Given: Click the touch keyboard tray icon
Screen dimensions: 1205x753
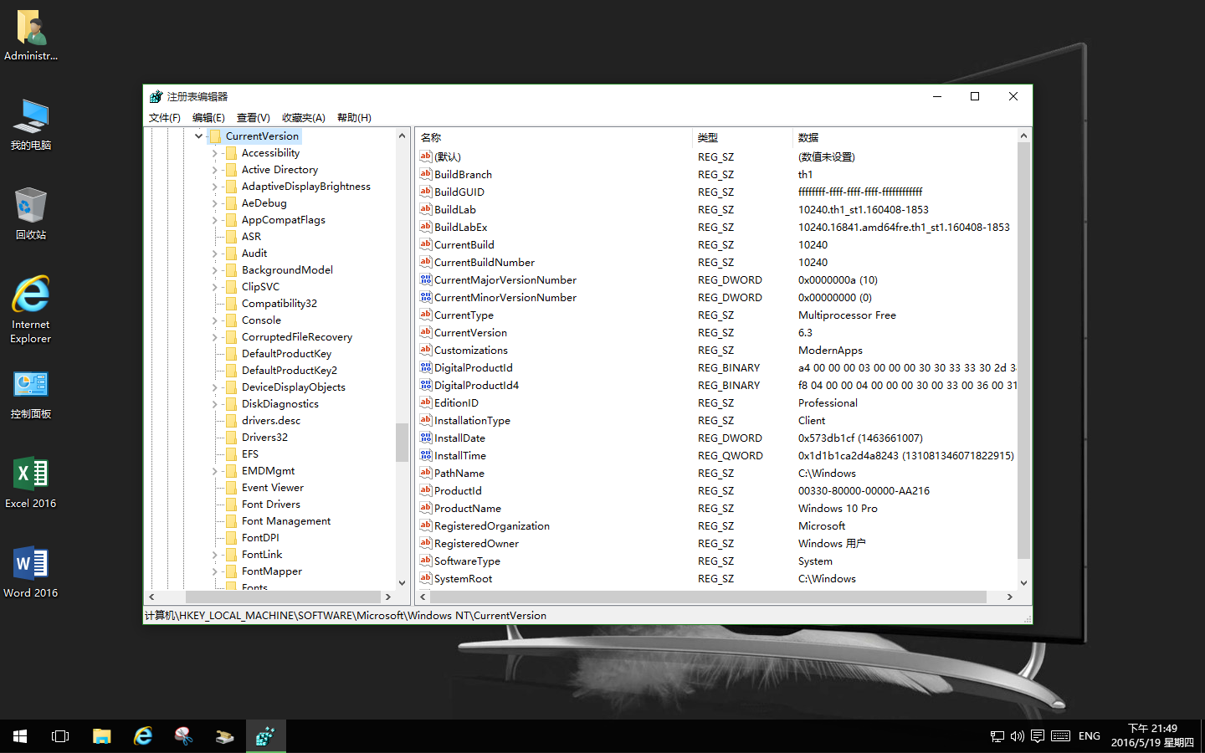Looking at the screenshot, I should point(1060,736).
